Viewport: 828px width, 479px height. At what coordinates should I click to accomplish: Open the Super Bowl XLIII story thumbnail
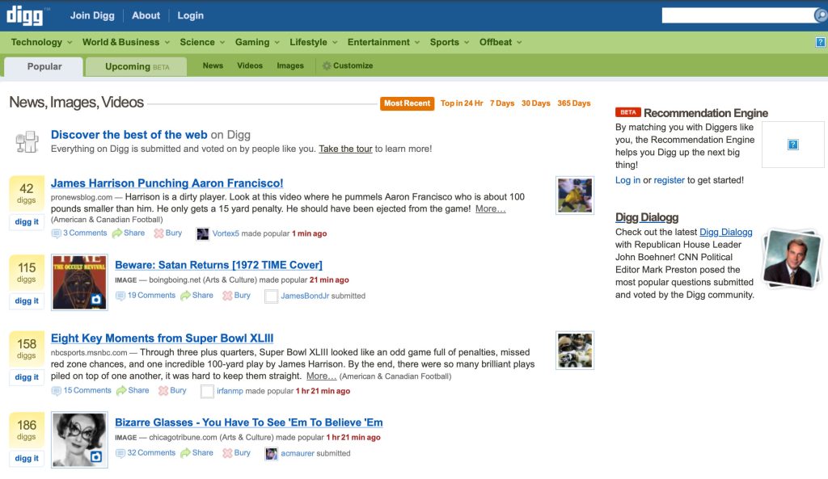[575, 351]
